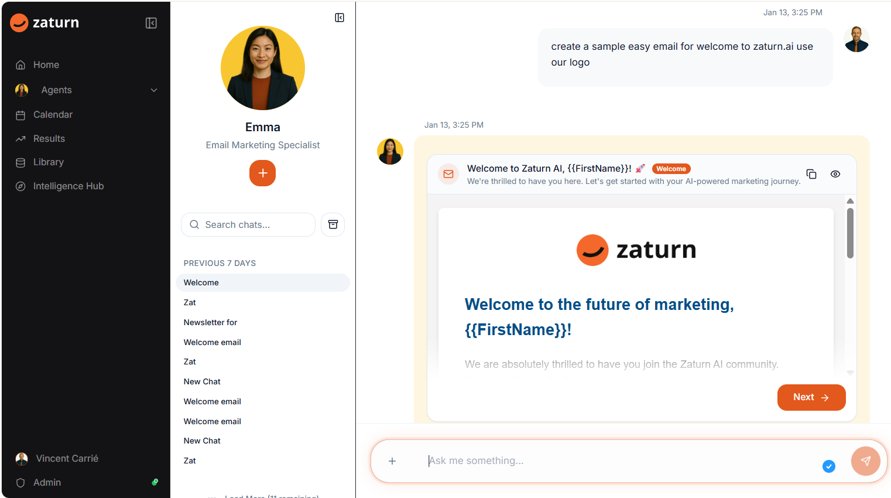Open the Calendar page
Screen dimensions: 891x498
(x=53, y=115)
